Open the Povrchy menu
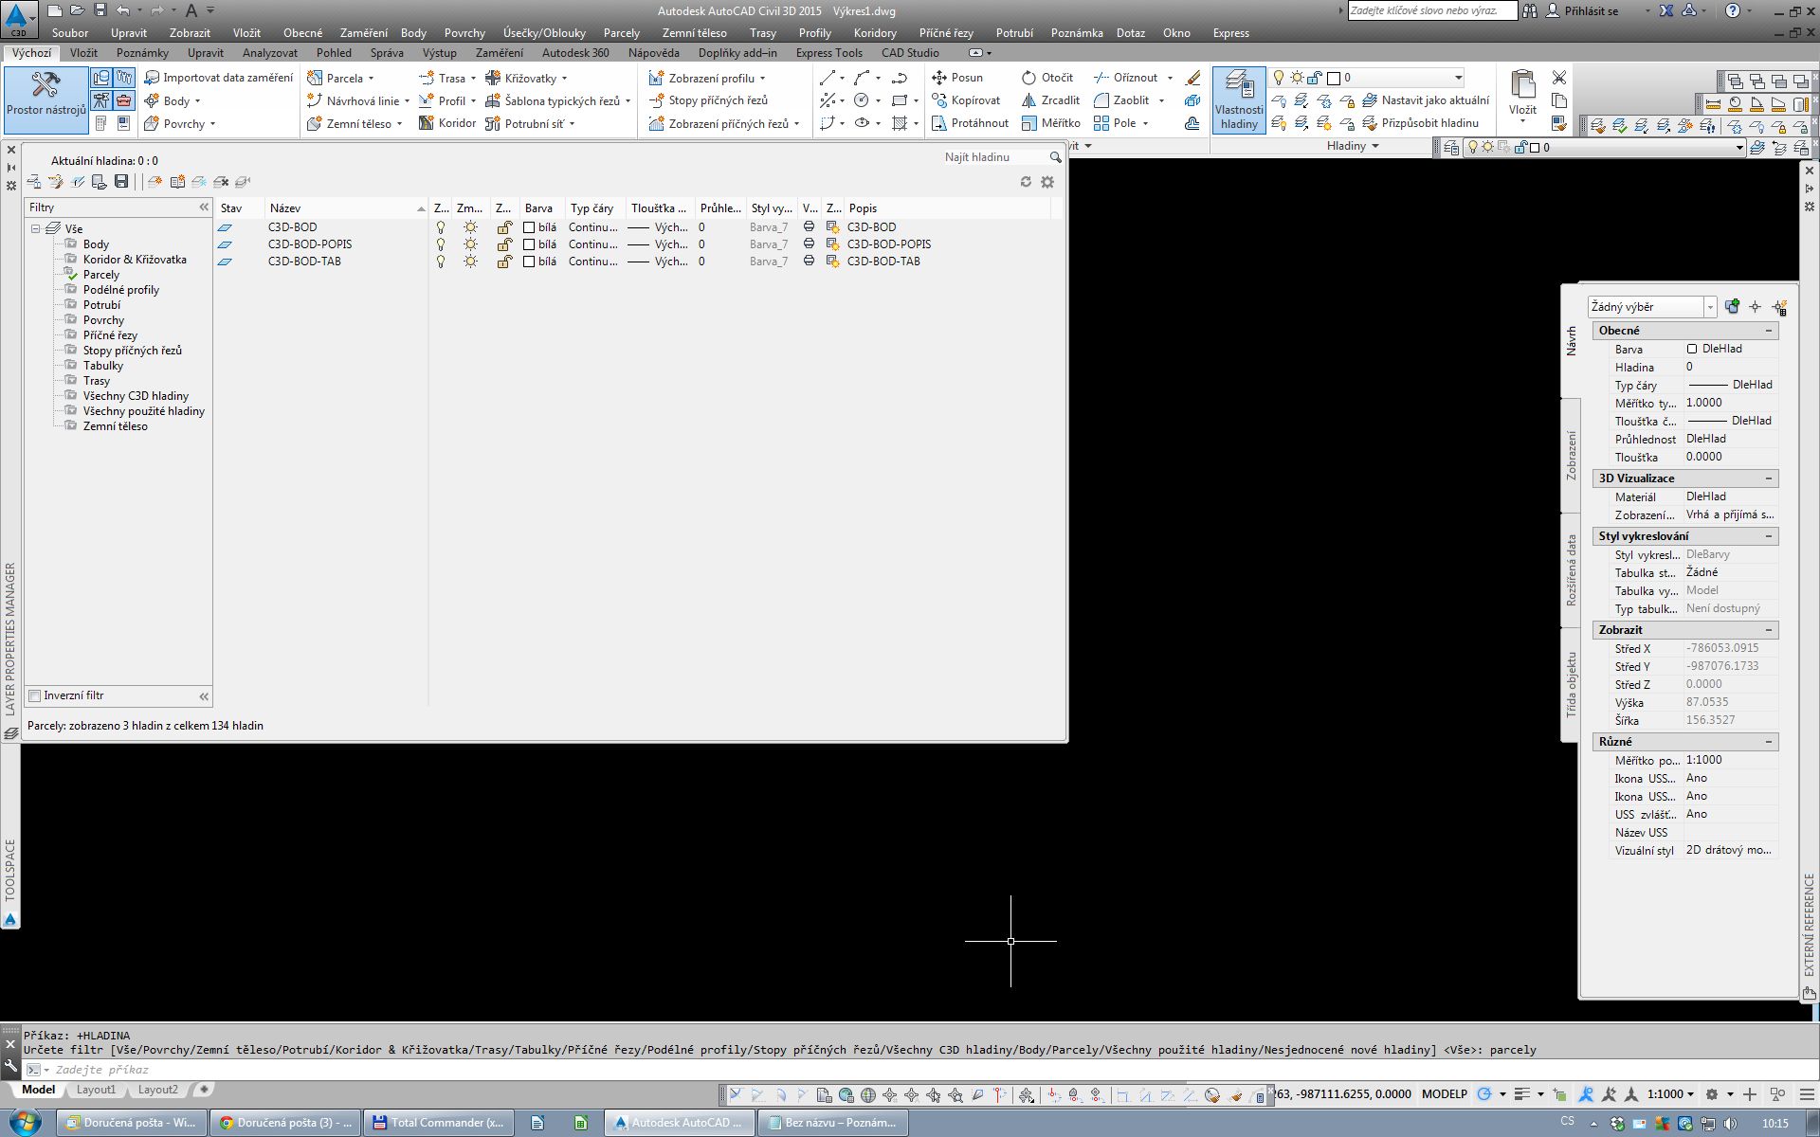 464,33
